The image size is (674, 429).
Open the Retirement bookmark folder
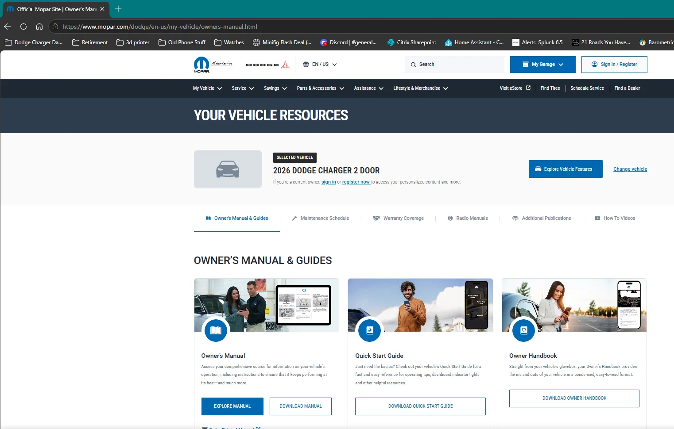[90, 42]
